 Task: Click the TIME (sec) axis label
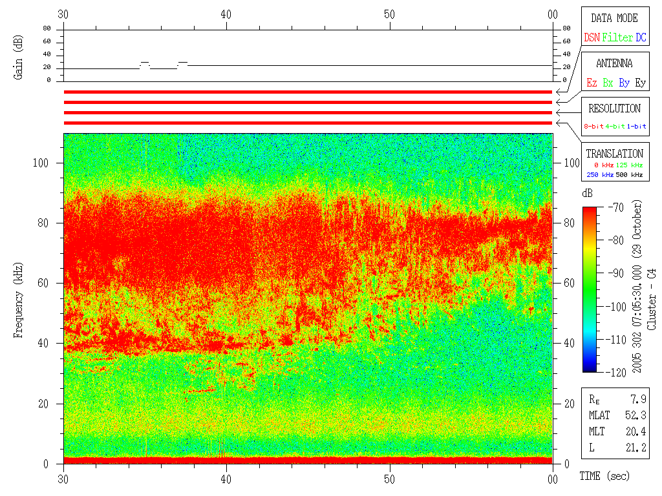[x=604, y=476]
